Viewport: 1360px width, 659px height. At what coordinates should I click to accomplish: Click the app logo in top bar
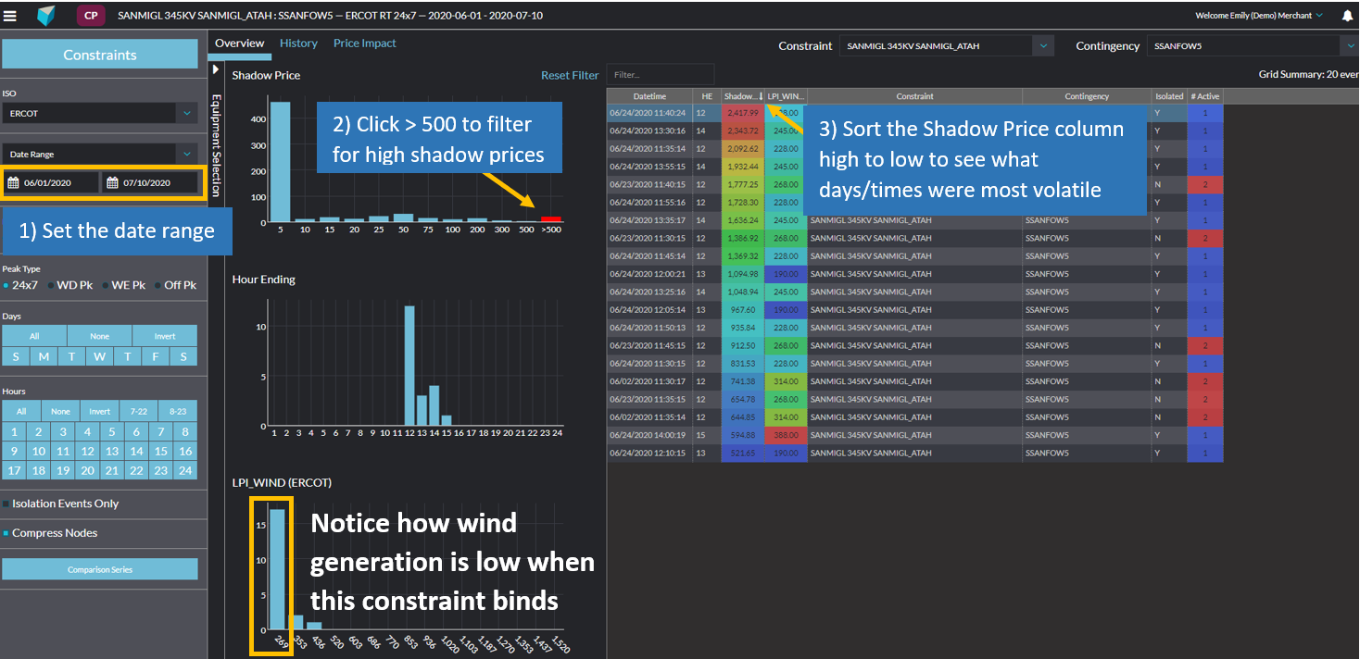tap(46, 14)
